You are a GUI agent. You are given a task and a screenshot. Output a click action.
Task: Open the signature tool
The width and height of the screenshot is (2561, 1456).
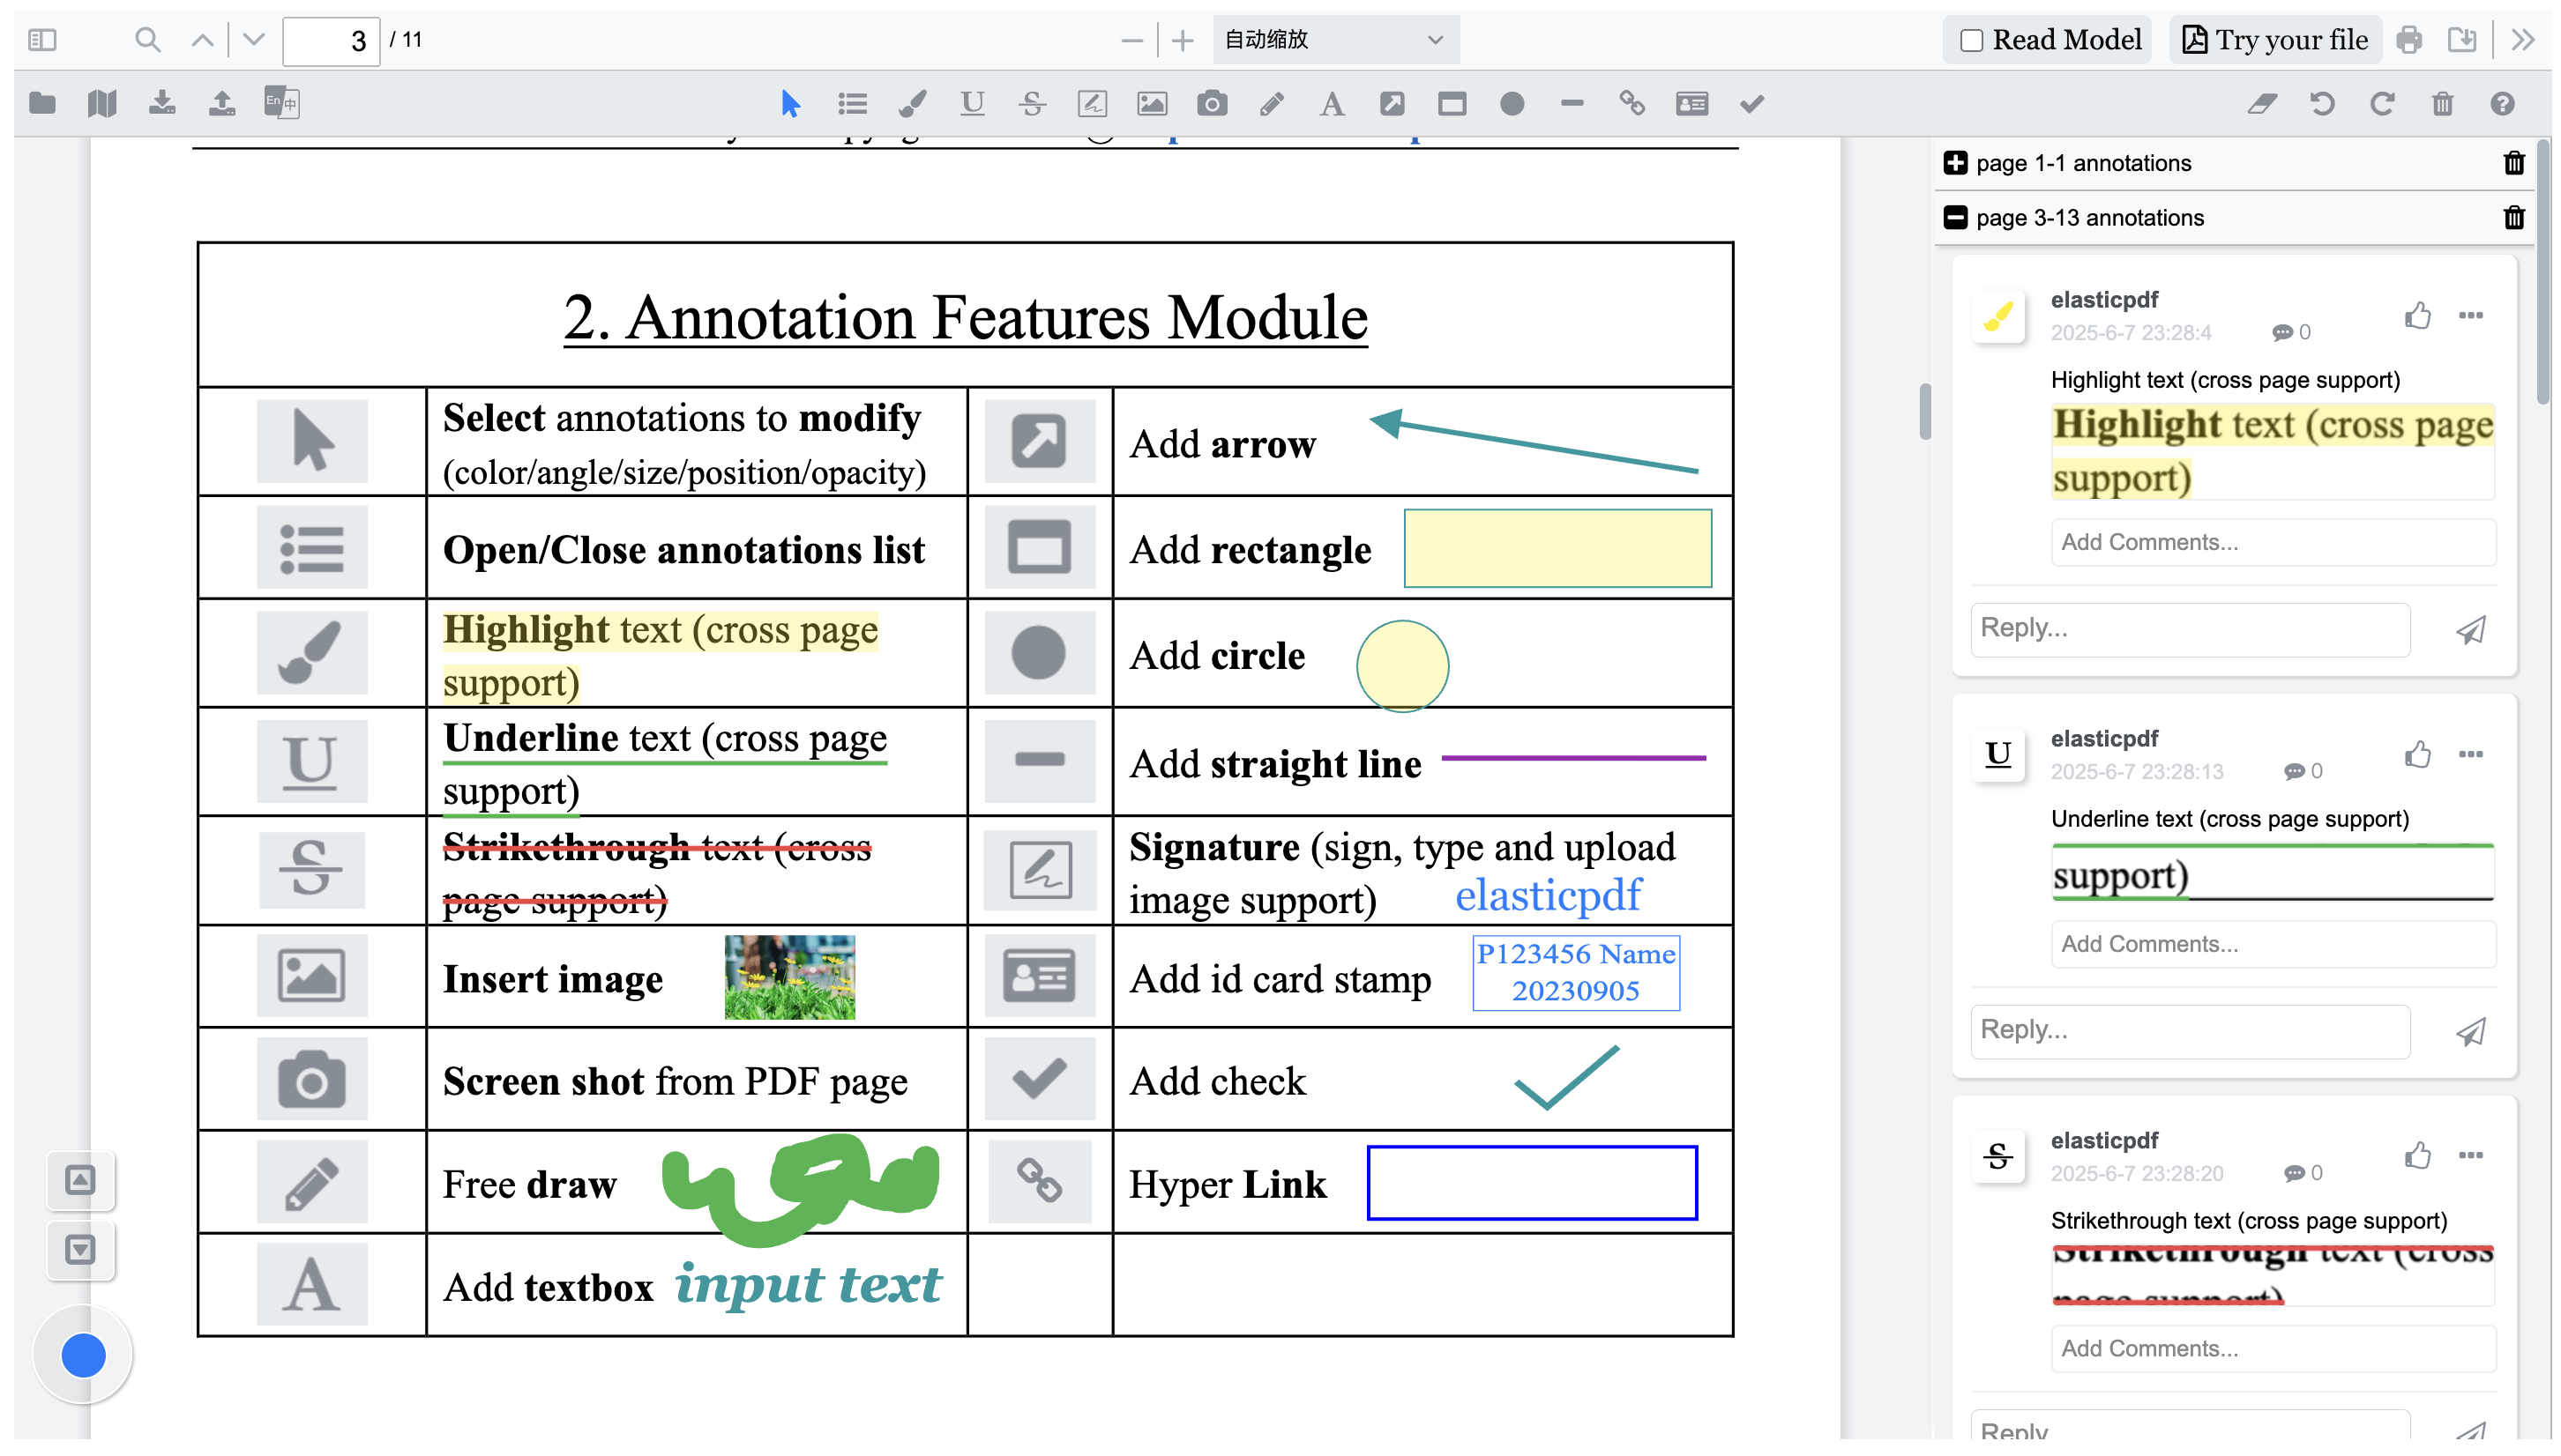click(x=1092, y=103)
